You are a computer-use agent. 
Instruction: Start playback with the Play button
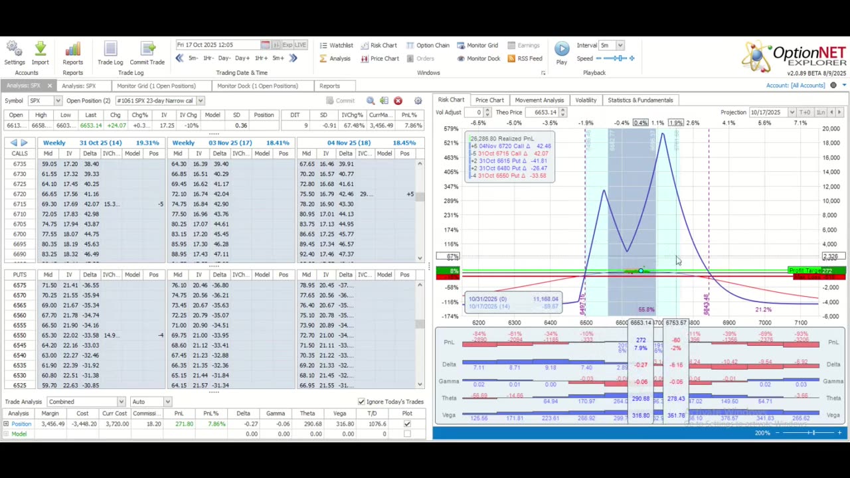(562, 48)
